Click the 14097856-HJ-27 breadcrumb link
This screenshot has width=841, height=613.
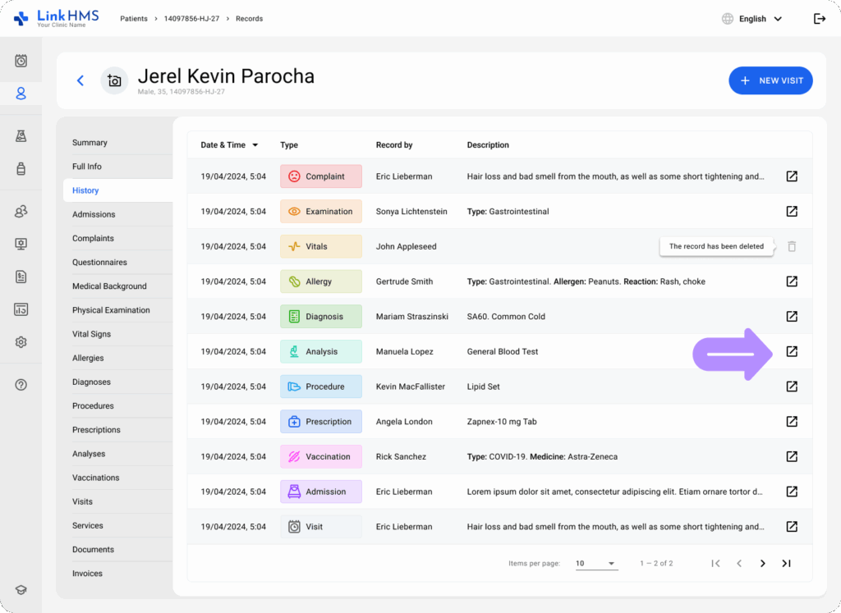(x=191, y=19)
